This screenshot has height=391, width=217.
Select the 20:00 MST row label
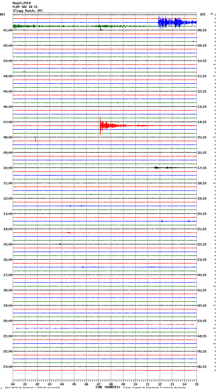[x=8, y=321]
